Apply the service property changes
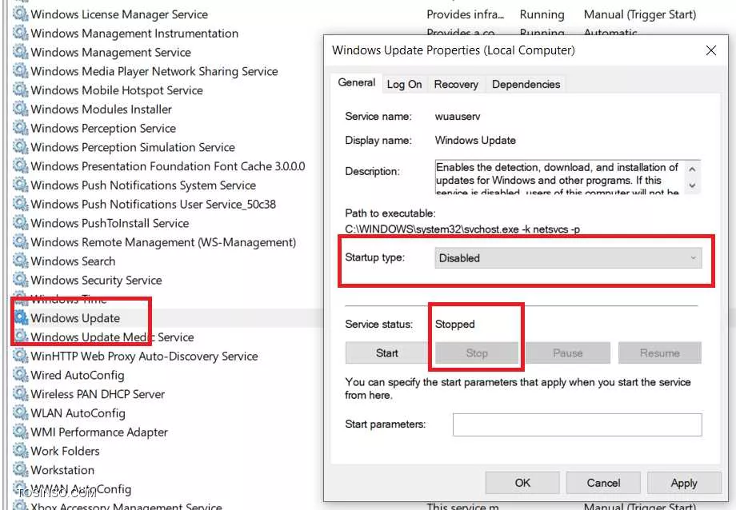736x510 pixels. coord(684,483)
